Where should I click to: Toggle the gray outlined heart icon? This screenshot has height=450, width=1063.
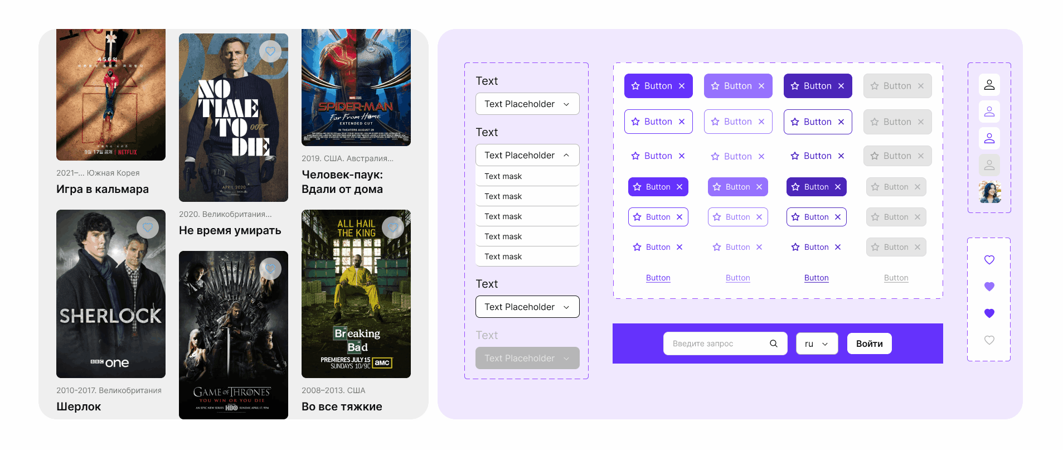(x=989, y=340)
